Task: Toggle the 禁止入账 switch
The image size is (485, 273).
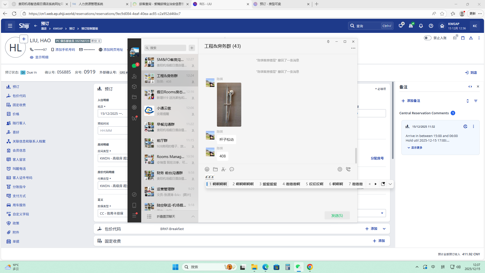Action: (x=427, y=38)
